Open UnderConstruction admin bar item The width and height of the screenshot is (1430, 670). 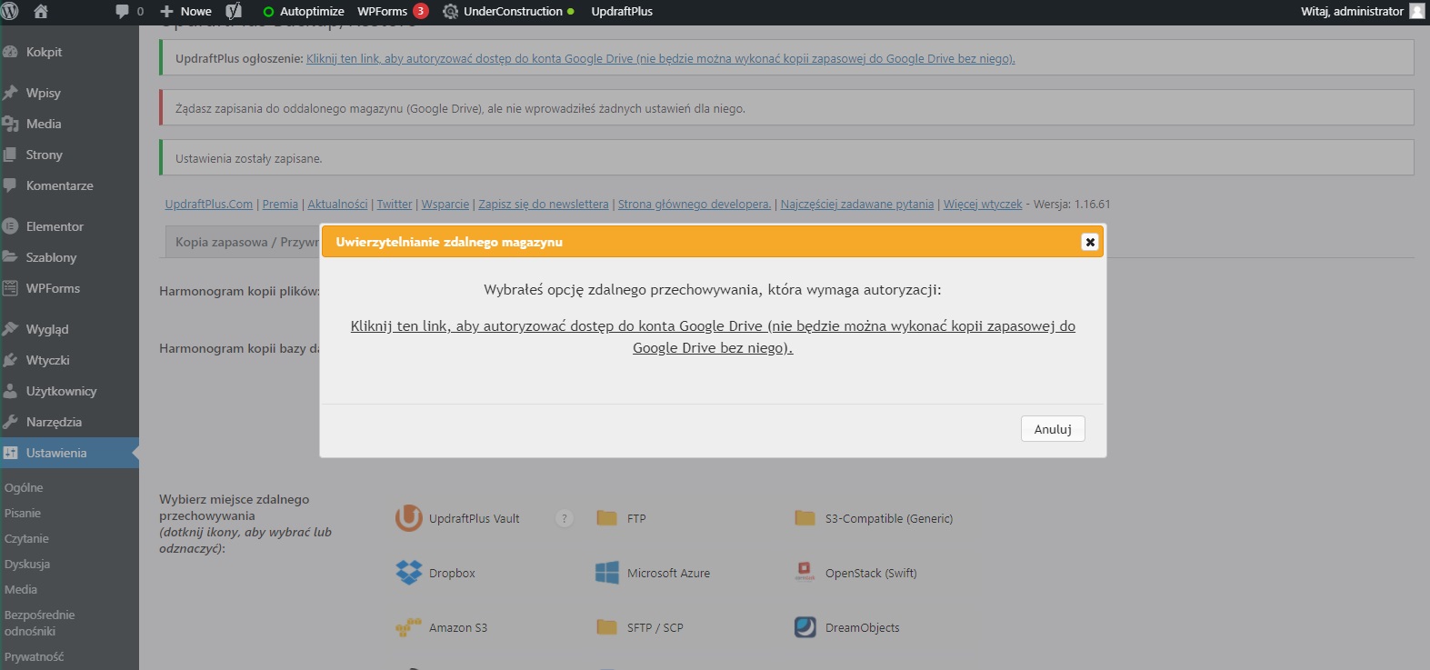[508, 12]
